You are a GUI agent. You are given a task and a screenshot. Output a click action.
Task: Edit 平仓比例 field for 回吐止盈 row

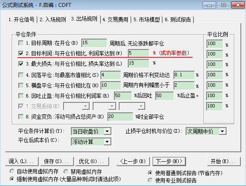(215, 96)
